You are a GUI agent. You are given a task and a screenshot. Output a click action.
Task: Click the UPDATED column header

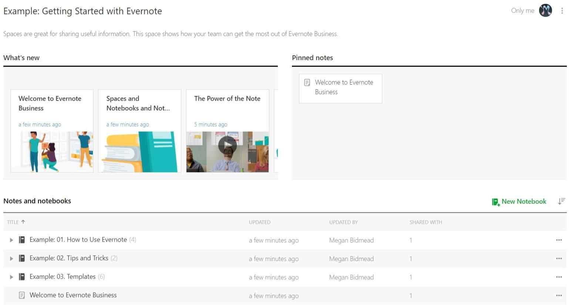click(x=260, y=222)
